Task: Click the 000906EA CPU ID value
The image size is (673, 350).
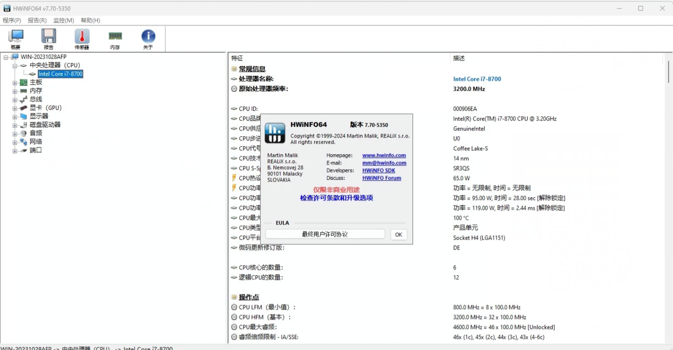Action: [x=465, y=109]
